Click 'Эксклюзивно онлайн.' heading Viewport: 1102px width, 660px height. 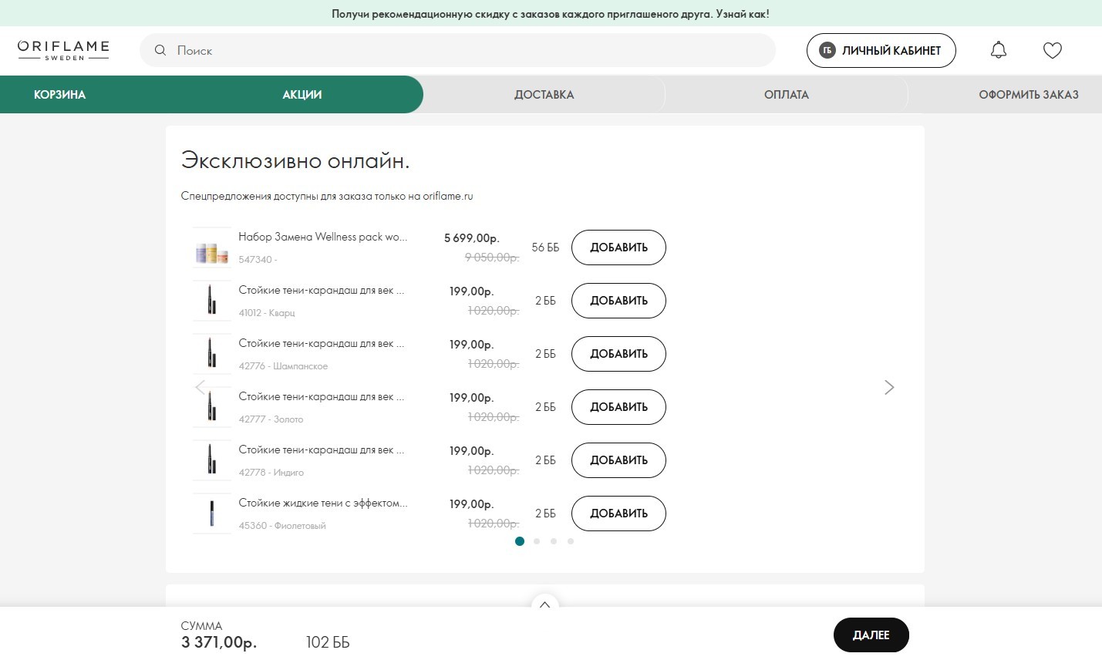click(295, 161)
